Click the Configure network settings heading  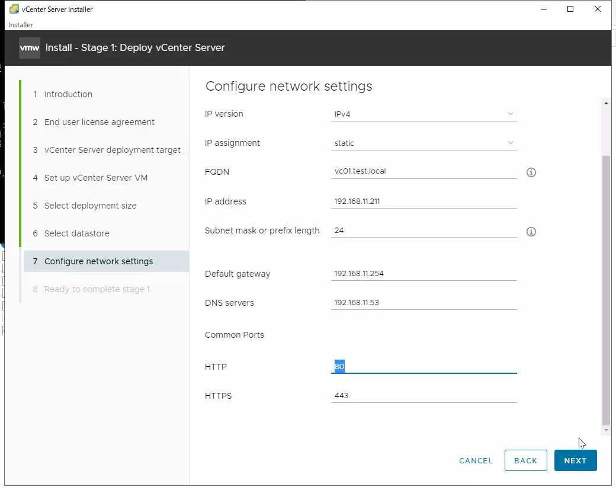pos(289,86)
